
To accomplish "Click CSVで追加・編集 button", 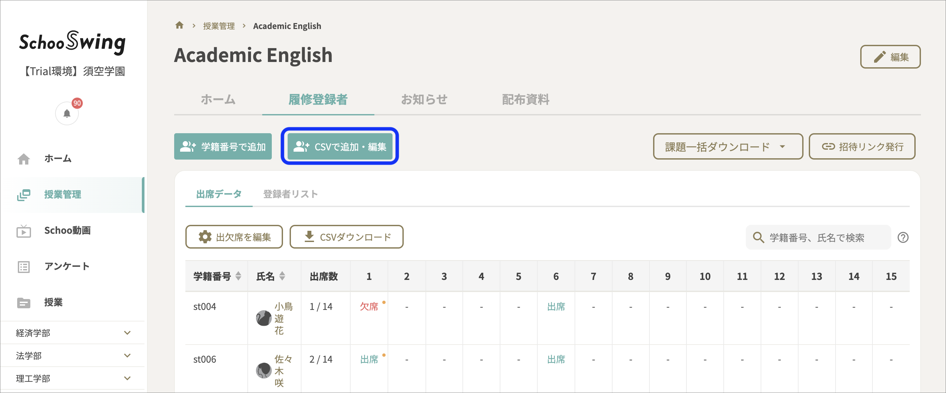I will 340,146.
